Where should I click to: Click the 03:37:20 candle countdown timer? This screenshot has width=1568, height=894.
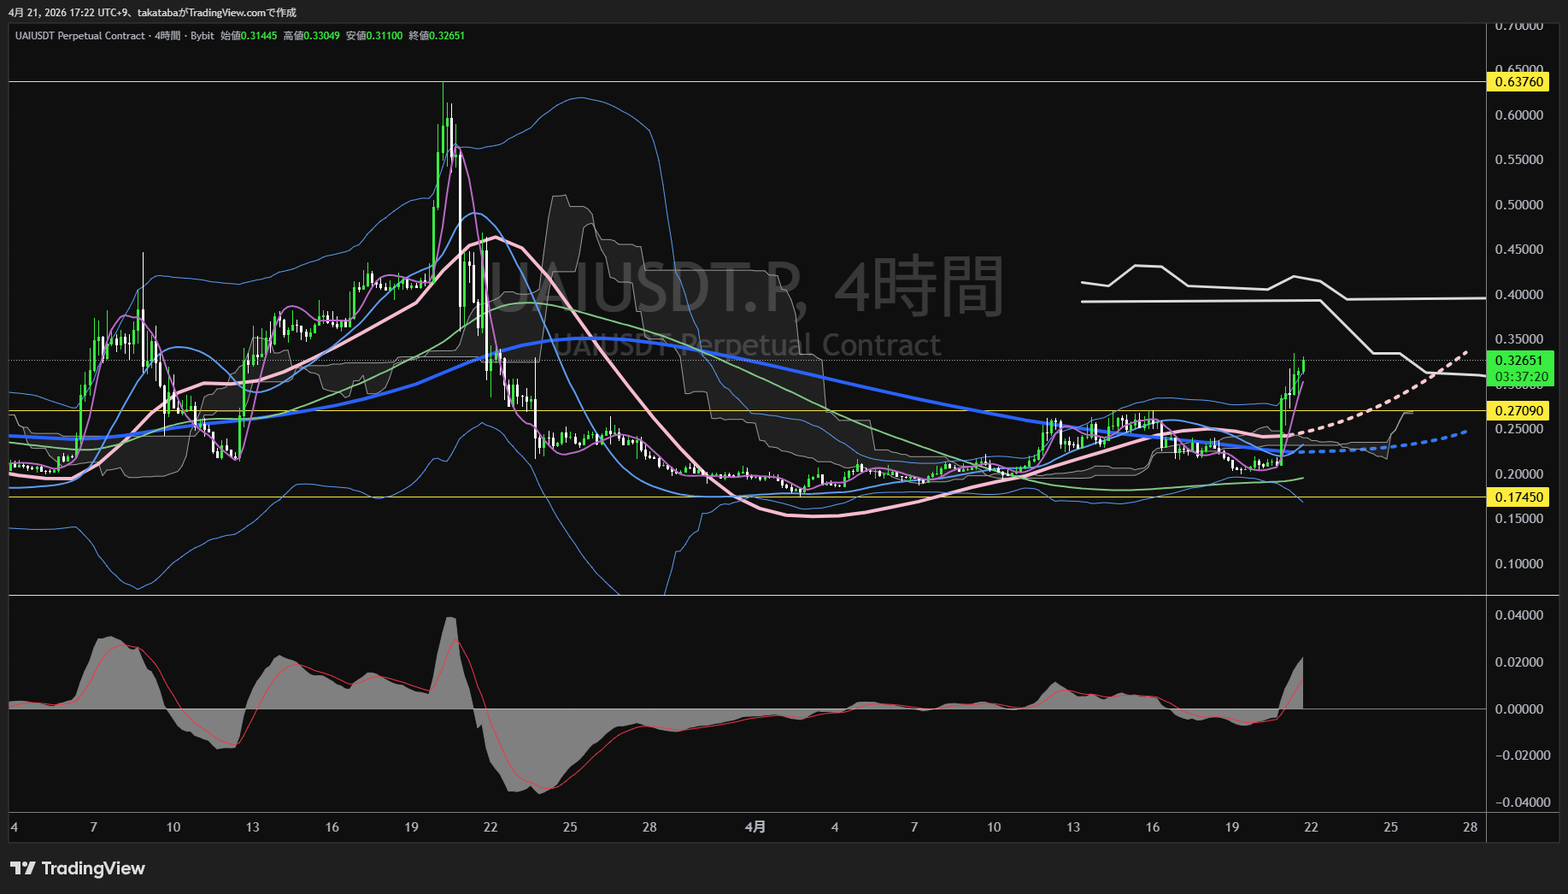1521,377
